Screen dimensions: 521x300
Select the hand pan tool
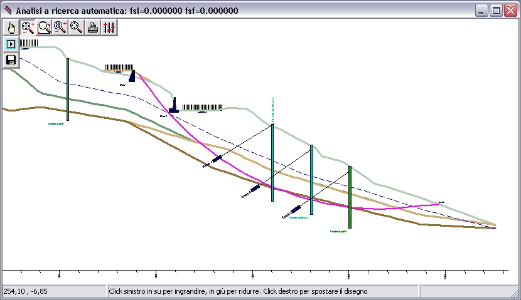point(12,28)
